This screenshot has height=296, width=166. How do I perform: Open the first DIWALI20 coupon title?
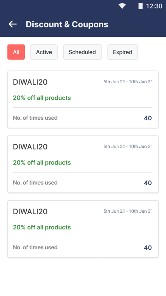pyautogui.click(x=30, y=82)
